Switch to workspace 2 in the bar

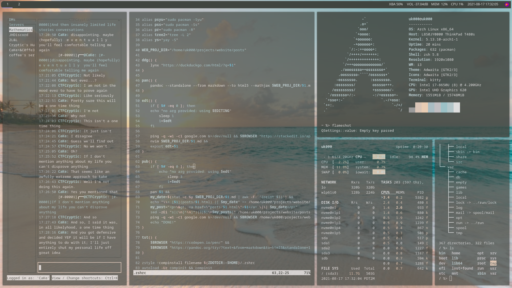[x=19, y=4]
